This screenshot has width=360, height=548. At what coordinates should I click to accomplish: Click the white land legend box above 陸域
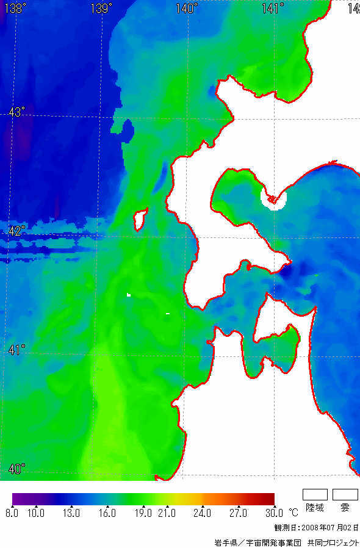click(315, 494)
